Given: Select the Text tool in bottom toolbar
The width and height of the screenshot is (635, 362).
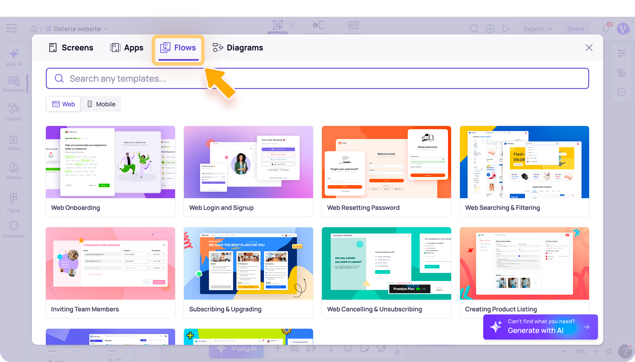Looking at the screenshot, I should 331,348.
